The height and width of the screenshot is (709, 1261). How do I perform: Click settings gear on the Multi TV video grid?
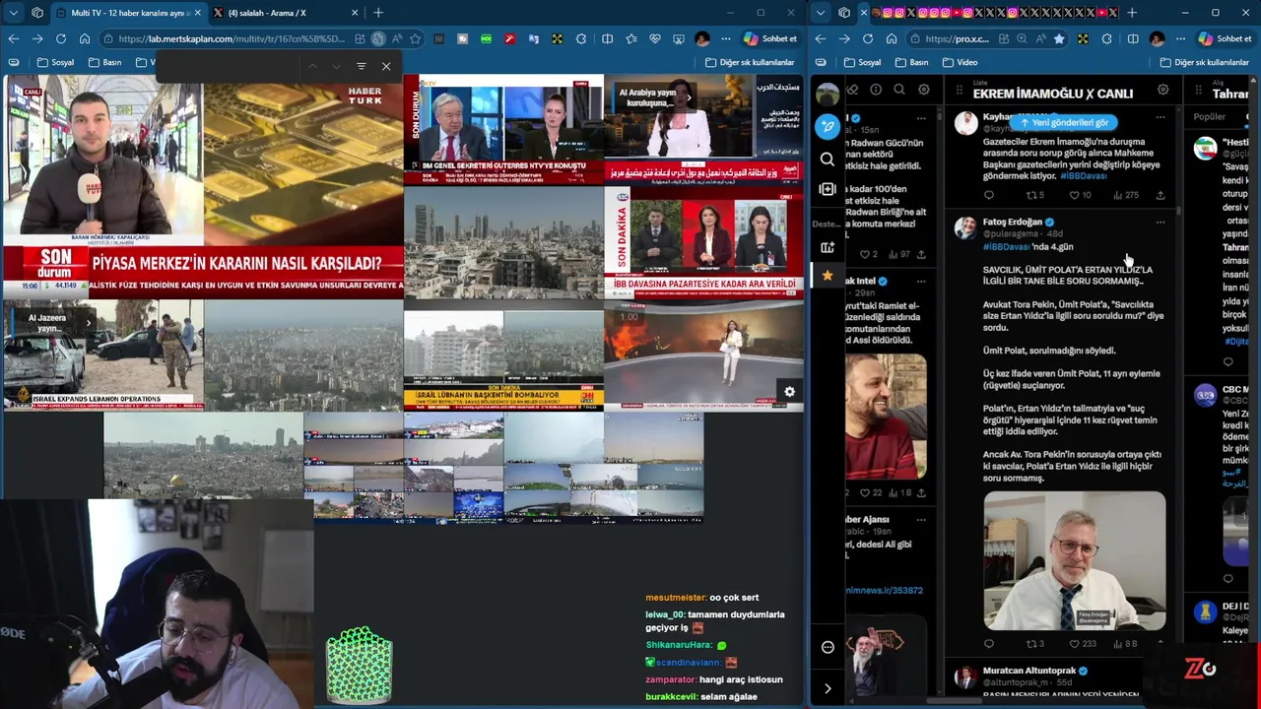pyautogui.click(x=789, y=392)
